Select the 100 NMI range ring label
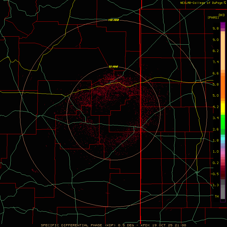Image resolution: width=227 pixels, height=227 pixels. coord(113,20)
